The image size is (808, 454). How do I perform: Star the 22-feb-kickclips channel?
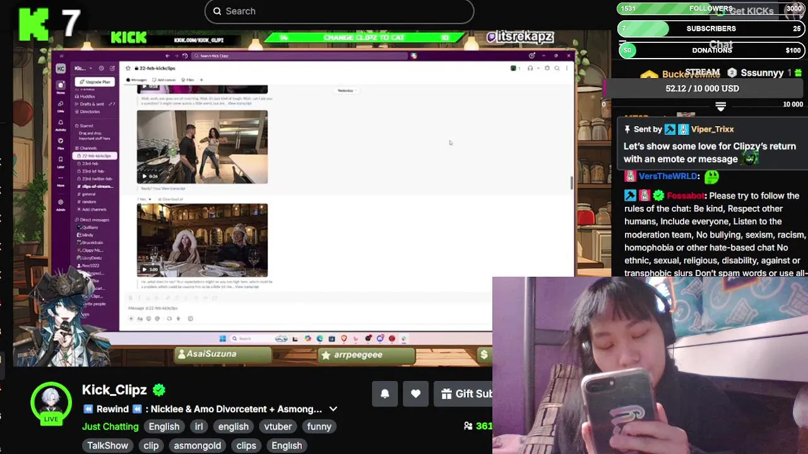tap(128, 68)
